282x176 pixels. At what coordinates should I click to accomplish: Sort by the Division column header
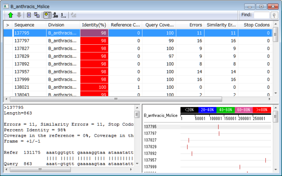tap(63, 25)
